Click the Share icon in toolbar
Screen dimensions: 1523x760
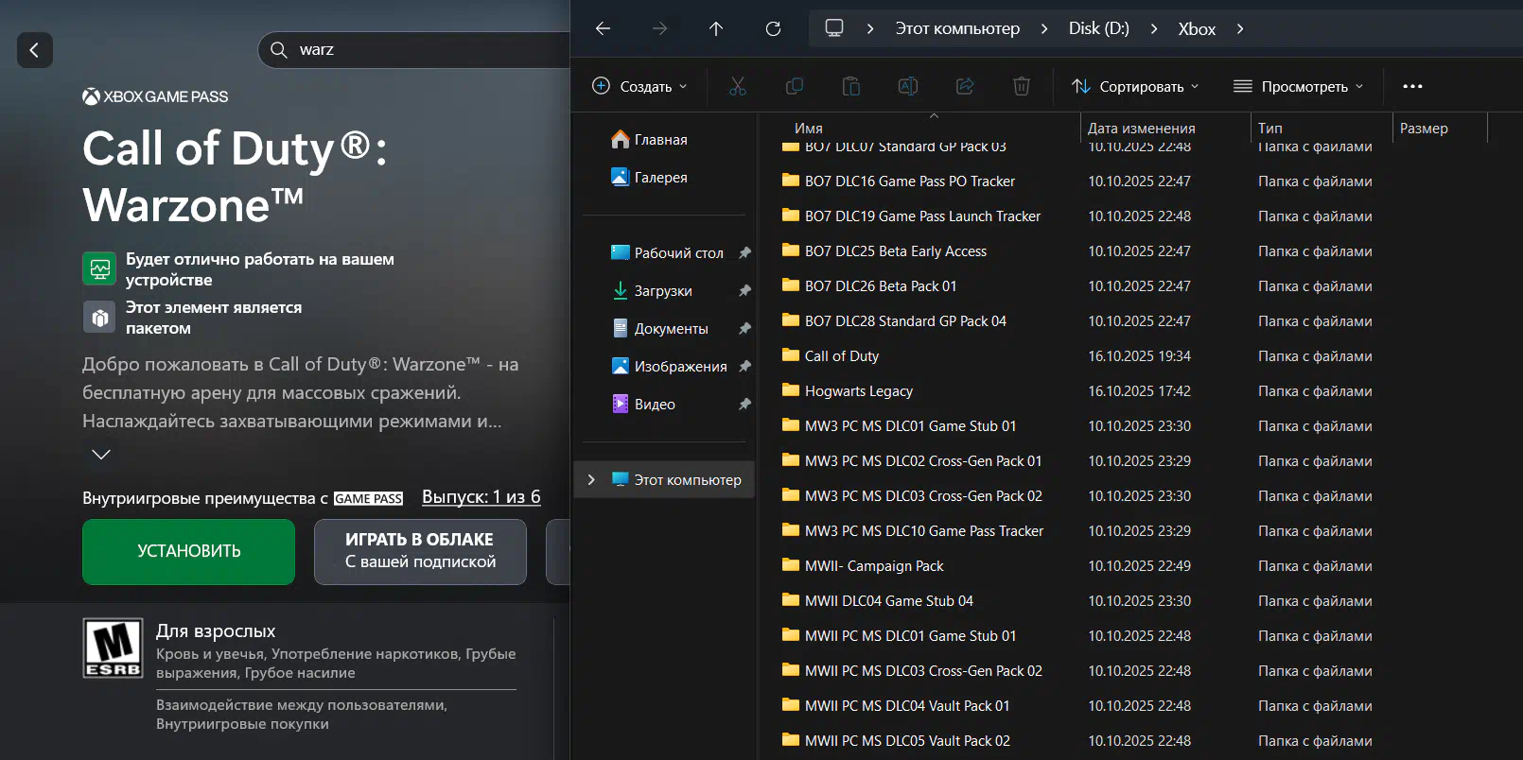click(965, 86)
